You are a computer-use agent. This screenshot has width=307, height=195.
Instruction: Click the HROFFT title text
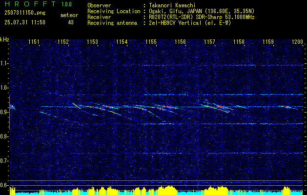pyautogui.click(x=30, y=4)
